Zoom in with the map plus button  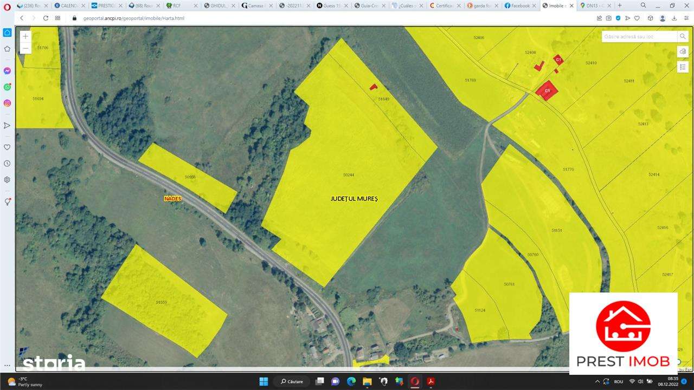pos(25,36)
